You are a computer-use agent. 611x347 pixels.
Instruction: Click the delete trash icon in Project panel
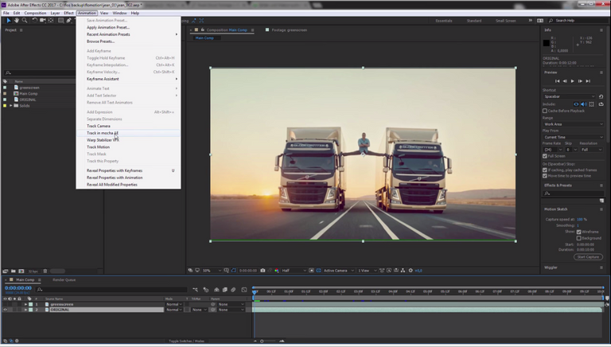click(x=45, y=271)
